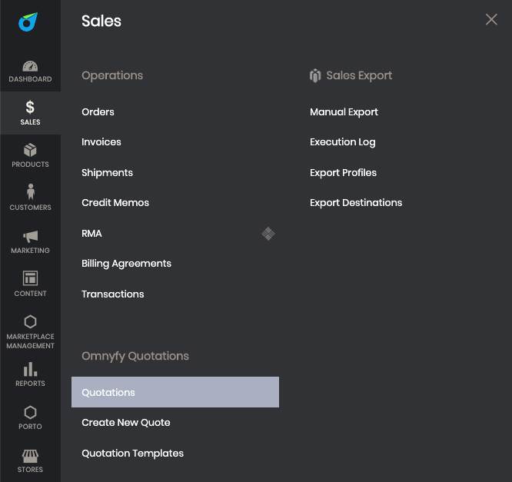Close the Sales menu panel
The image size is (512, 482).
pyautogui.click(x=491, y=20)
